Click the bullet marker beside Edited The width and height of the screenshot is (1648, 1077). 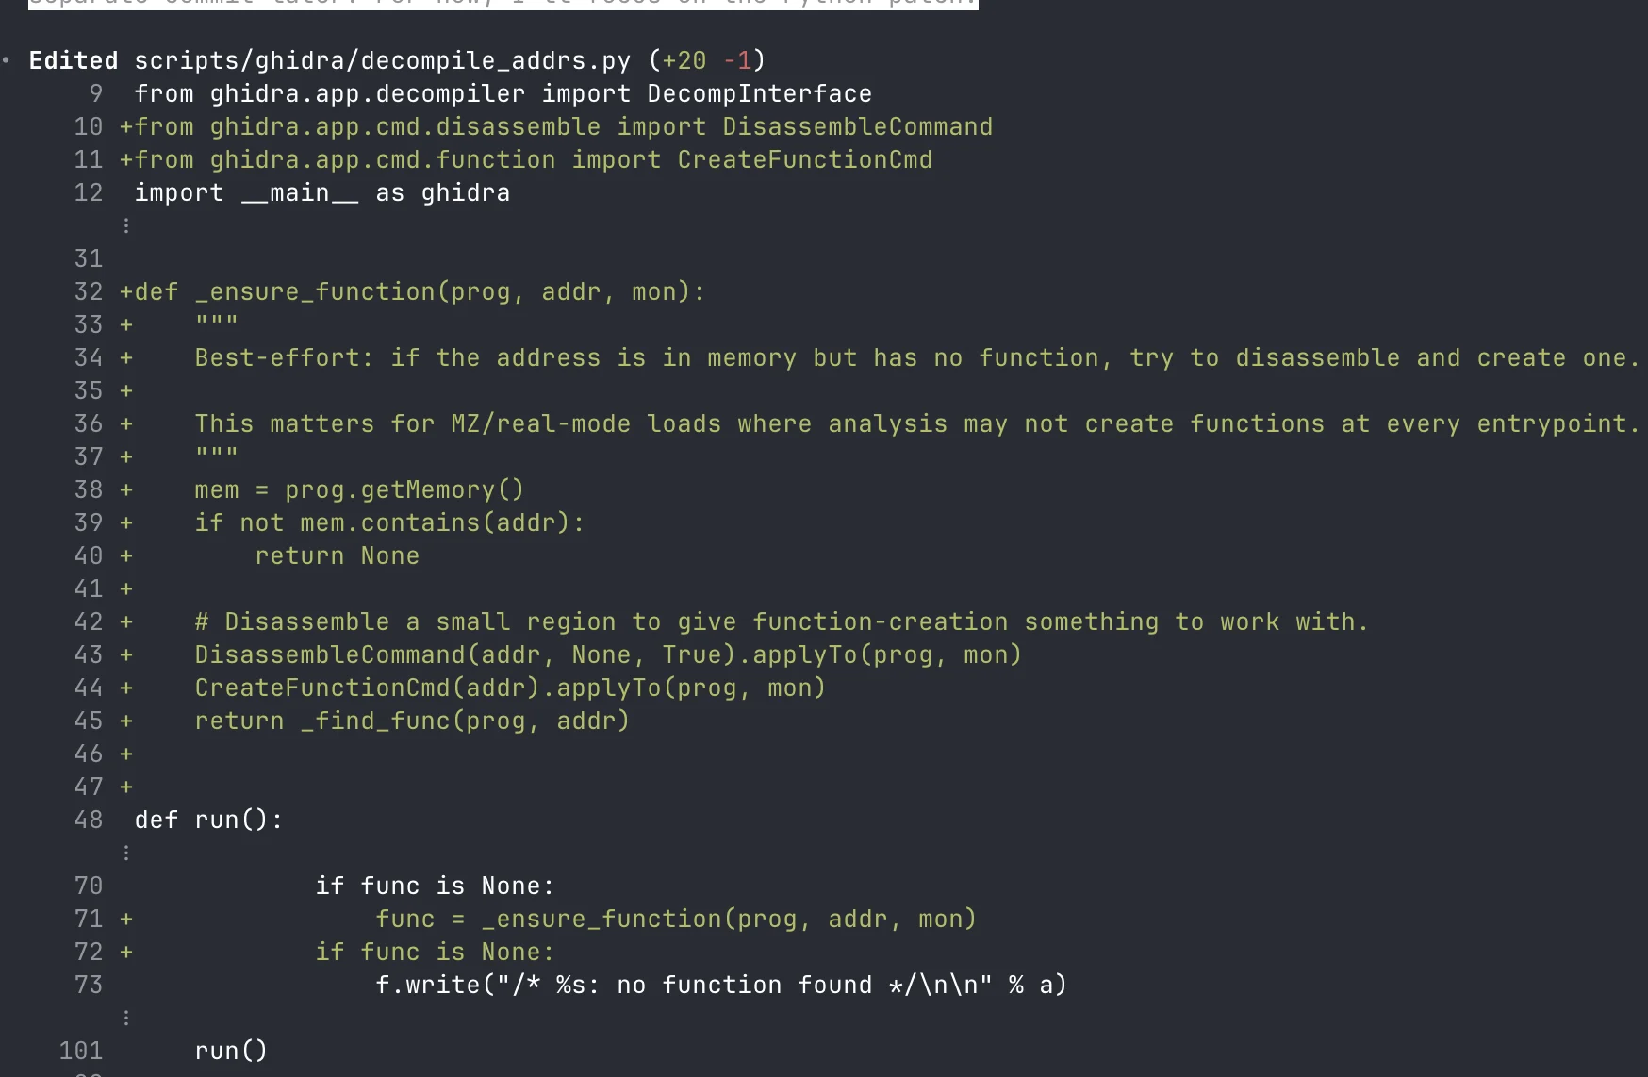pos(7,60)
